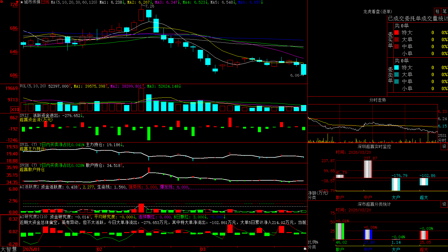448x252 pixels.
Task: Click the red question mark near 726
Action: 17,3
